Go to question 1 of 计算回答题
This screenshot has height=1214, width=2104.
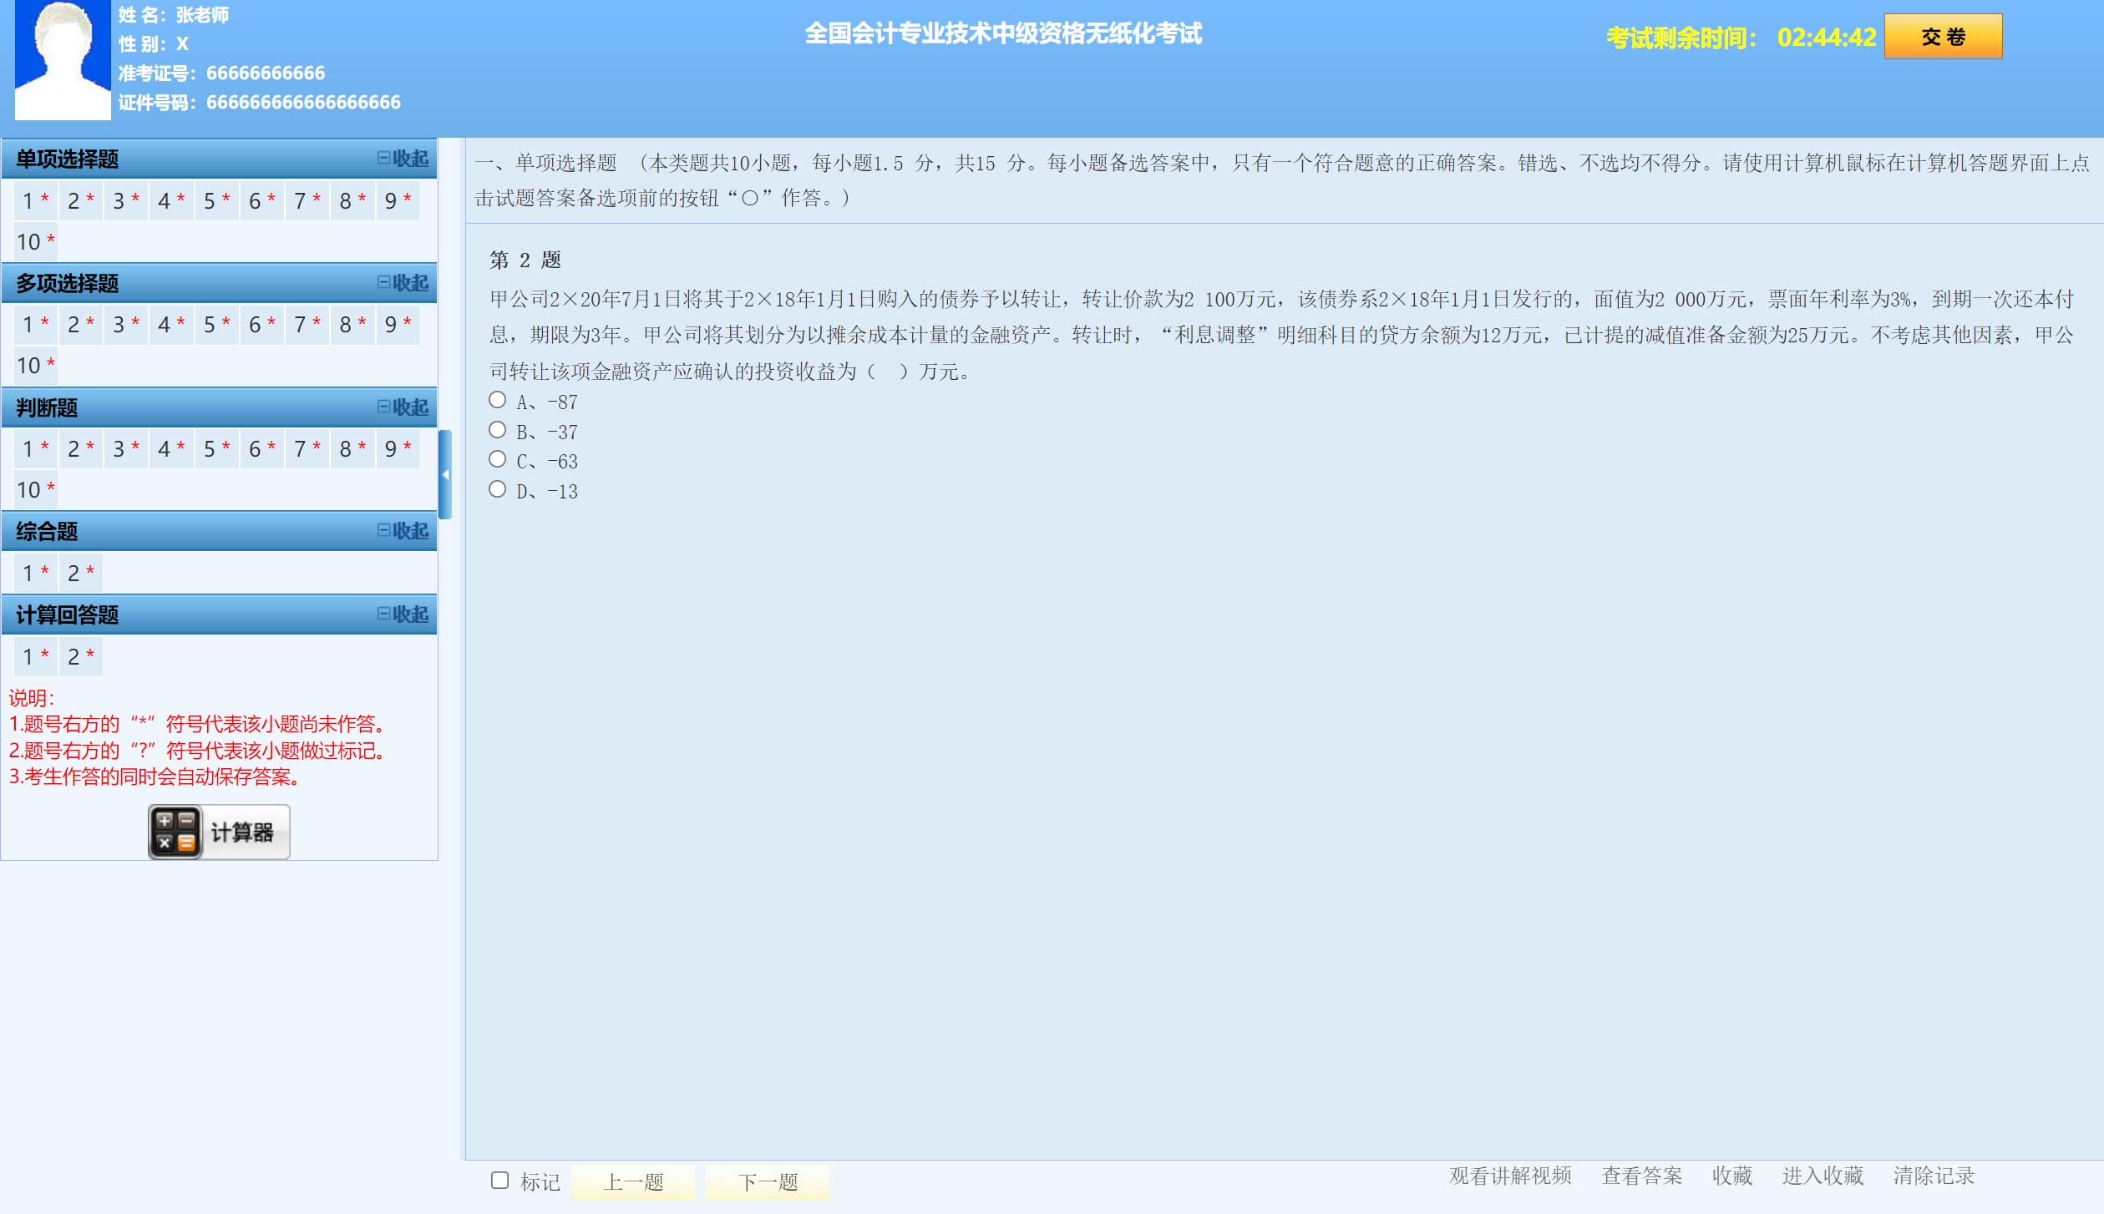pos(33,656)
